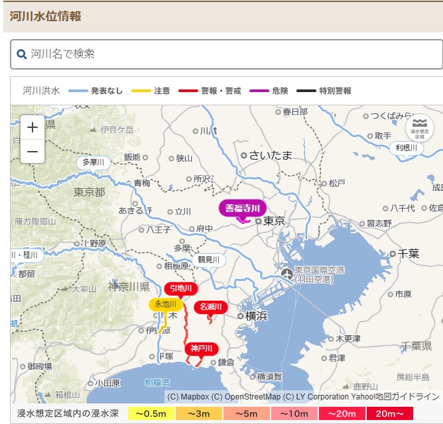This screenshot has width=443, height=424.
Task: Select the red 神戸川 river marker
Action: (x=202, y=348)
